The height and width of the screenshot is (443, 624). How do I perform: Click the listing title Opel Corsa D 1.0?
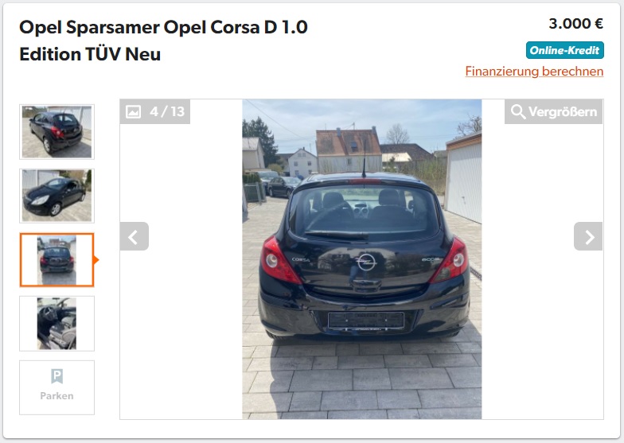coord(163,40)
